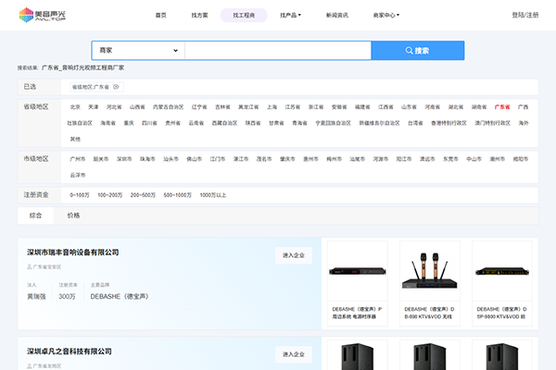Filter by 澳门特别行政区

[493, 123]
